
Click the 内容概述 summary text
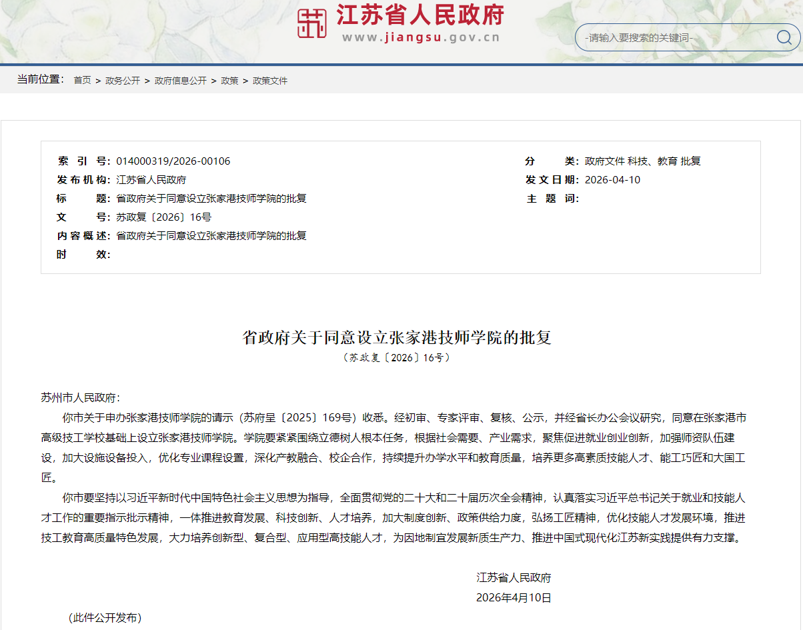click(211, 236)
